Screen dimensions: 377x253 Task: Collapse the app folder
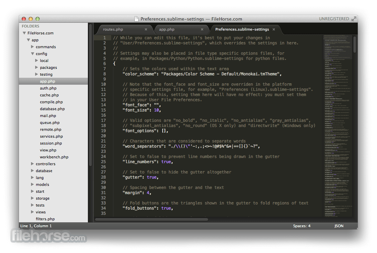click(x=28, y=40)
